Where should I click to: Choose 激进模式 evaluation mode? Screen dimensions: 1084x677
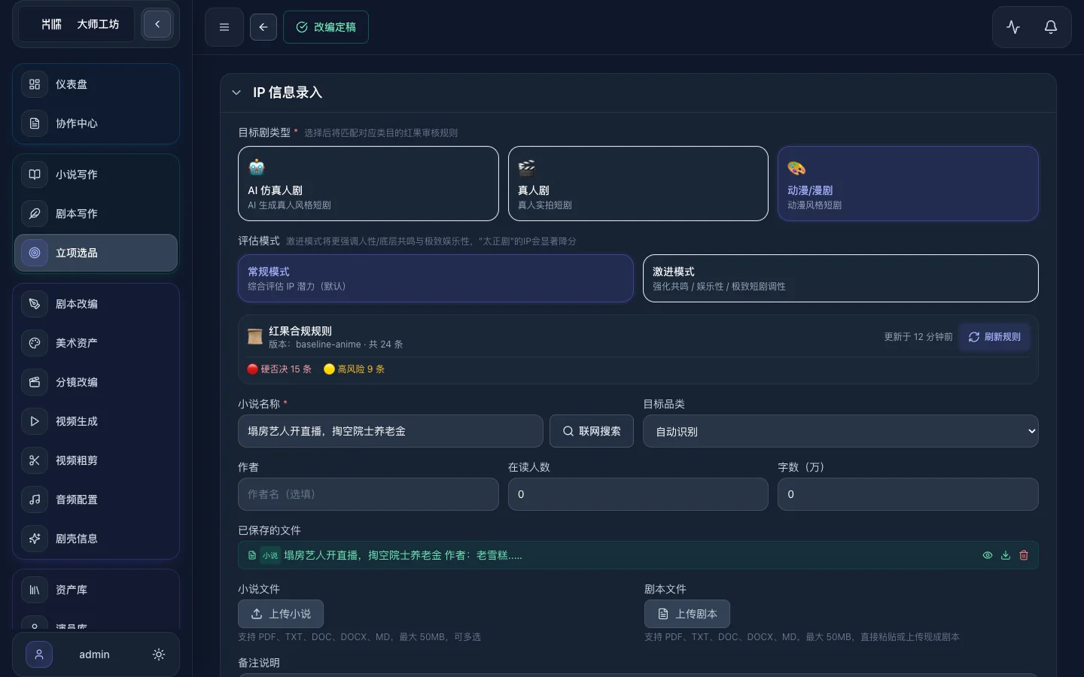pos(841,278)
